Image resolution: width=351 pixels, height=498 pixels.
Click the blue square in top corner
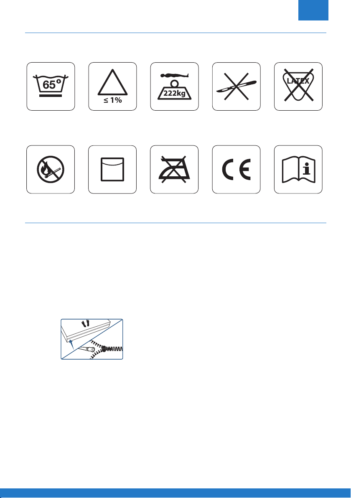tap(313, 10)
